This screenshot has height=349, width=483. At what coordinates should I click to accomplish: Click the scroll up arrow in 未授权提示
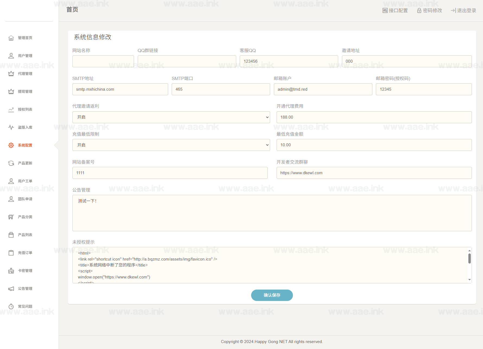coord(469,250)
